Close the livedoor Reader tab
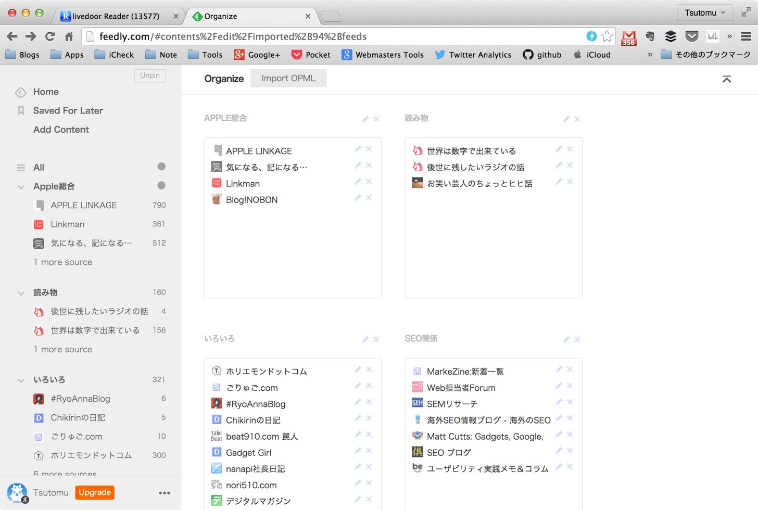The image size is (758, 510). 176,16
